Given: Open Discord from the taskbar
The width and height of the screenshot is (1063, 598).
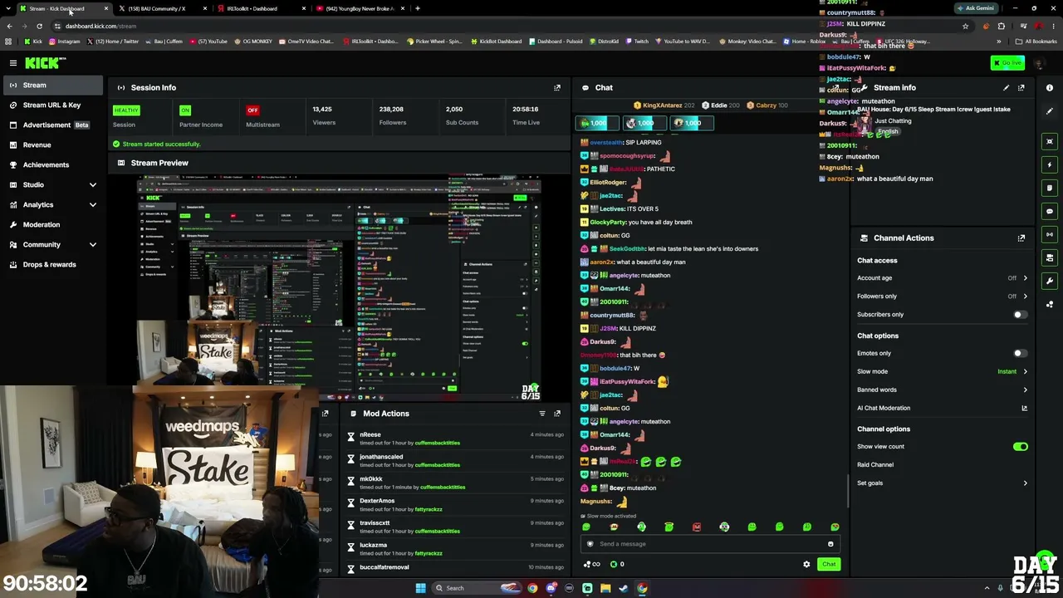Looking at the screenshot, I should 551,588.
